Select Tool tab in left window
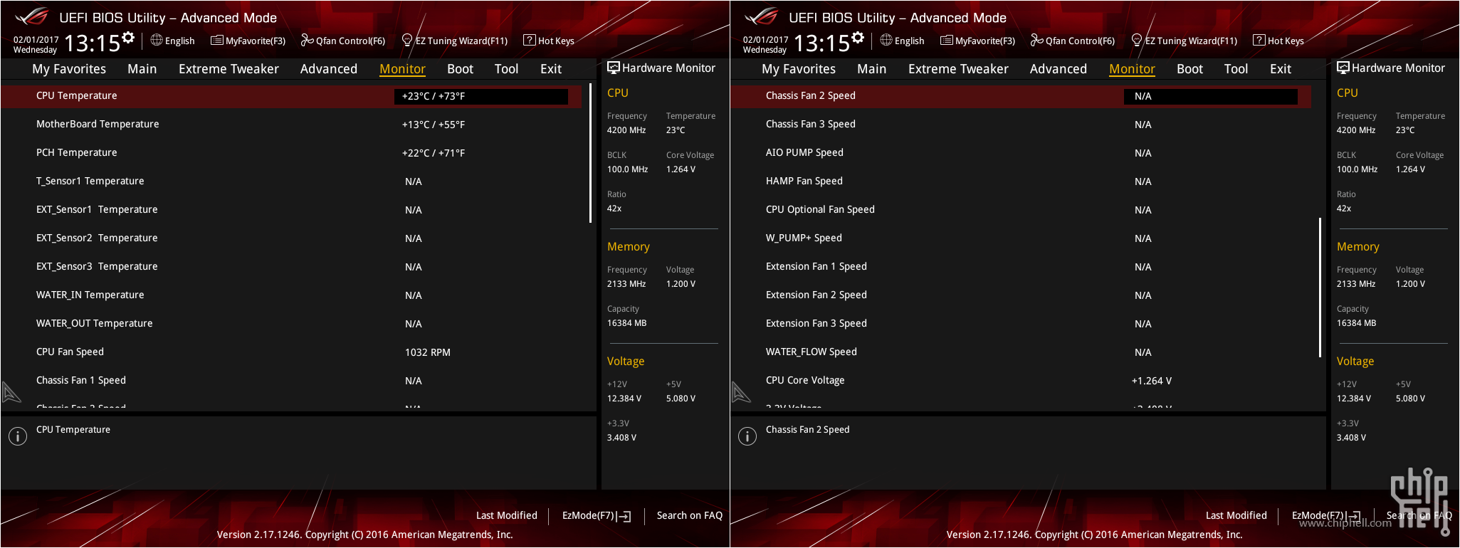This screenshot has height=548, width=1460. 506,69
